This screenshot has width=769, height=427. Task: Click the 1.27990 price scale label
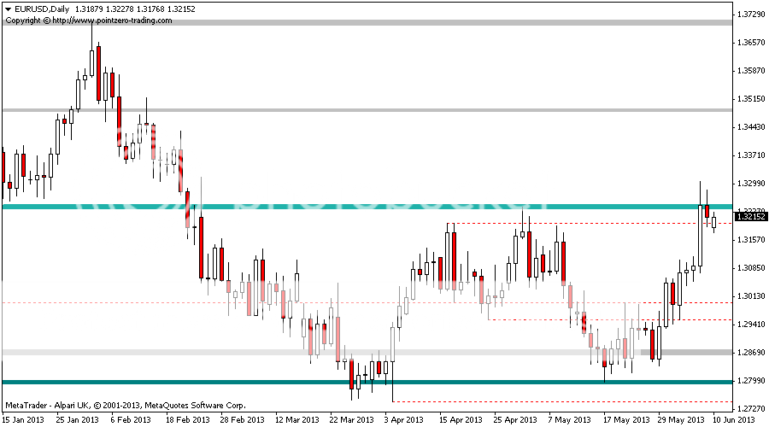click(x=751, y=380)
